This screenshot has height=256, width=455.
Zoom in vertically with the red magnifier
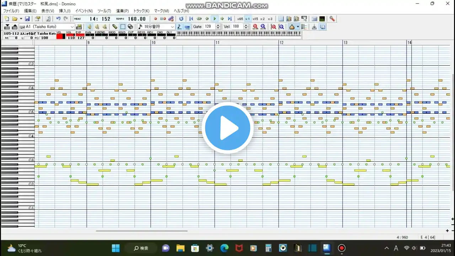pos(273,27)
